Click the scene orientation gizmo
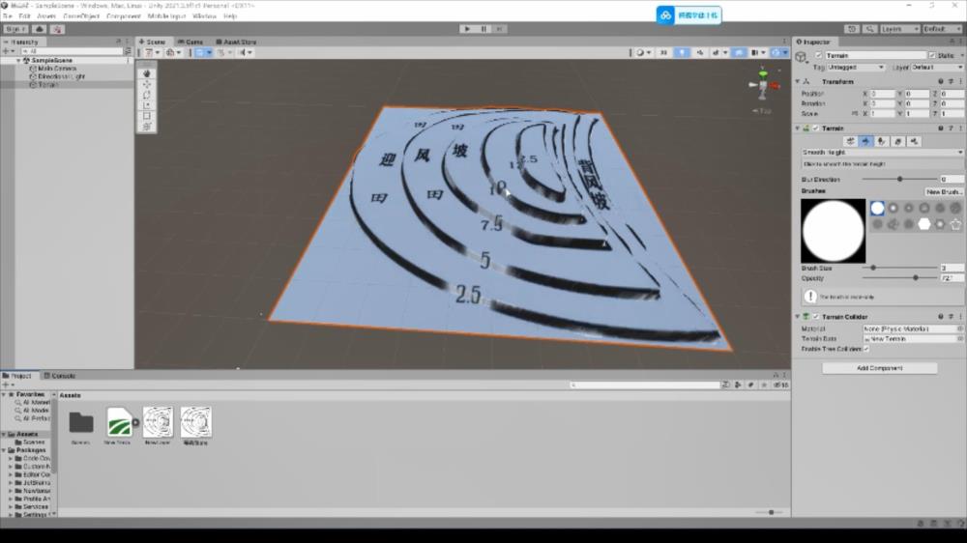The width and height of the screenshot is (967, 543). [x=764, y=86]
